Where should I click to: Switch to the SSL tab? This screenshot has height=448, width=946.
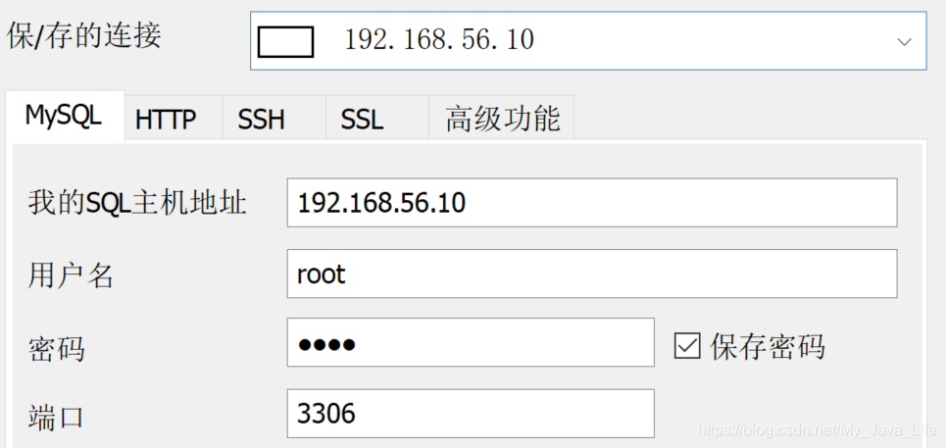377,119
